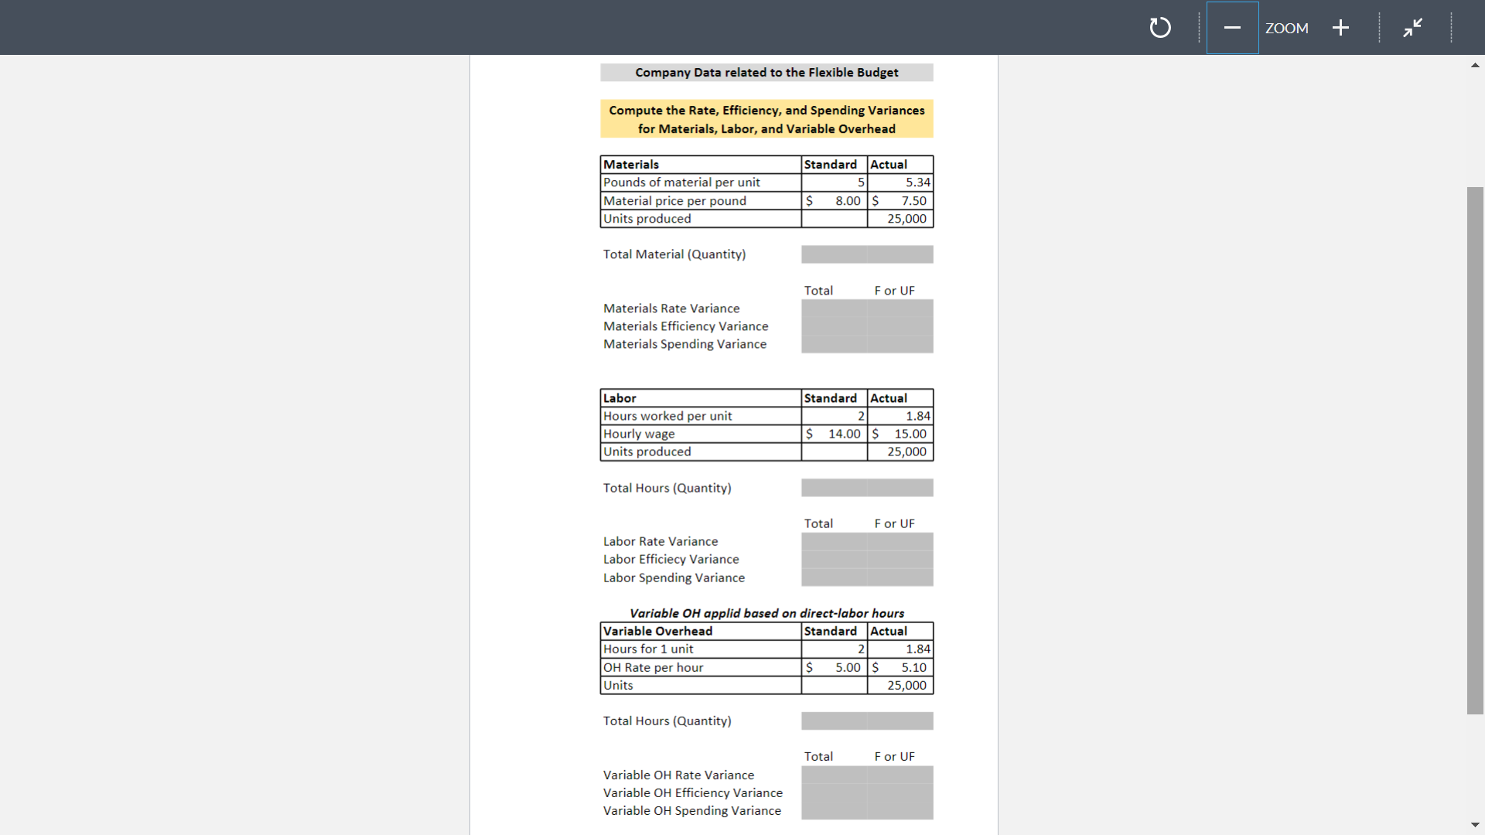Select the $5.10 actual OH rate cell

pos(900,667)
